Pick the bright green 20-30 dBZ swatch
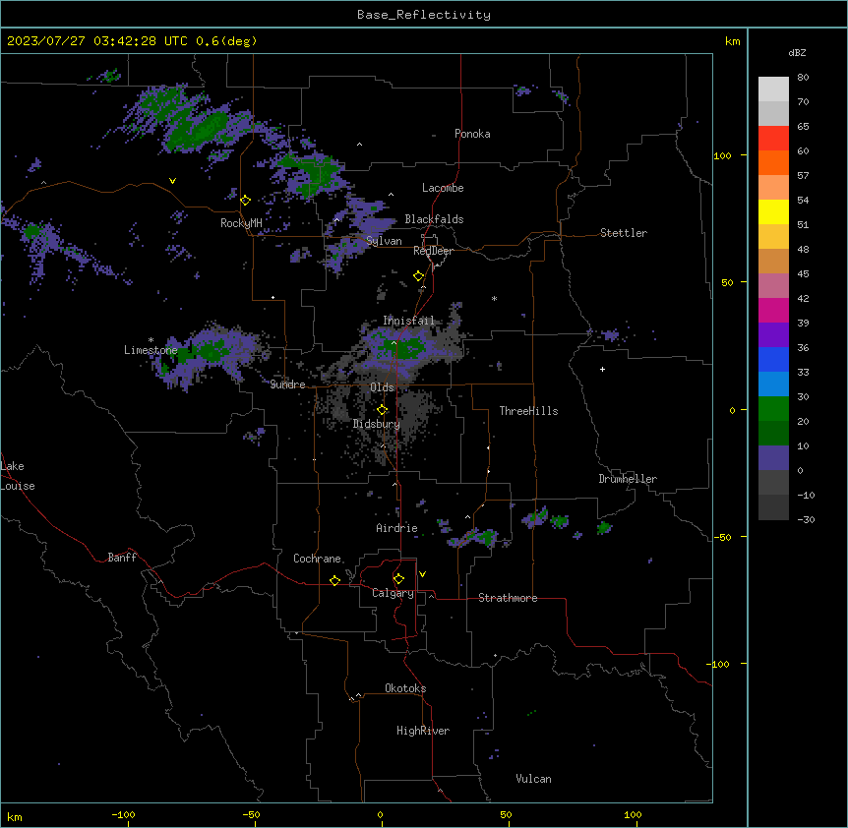 [x=773, y=409]
